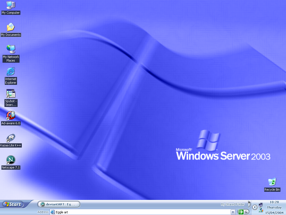Expand the hidden taskbar toolbar chevron
This screenshot has height=215, width=286.
249,202
